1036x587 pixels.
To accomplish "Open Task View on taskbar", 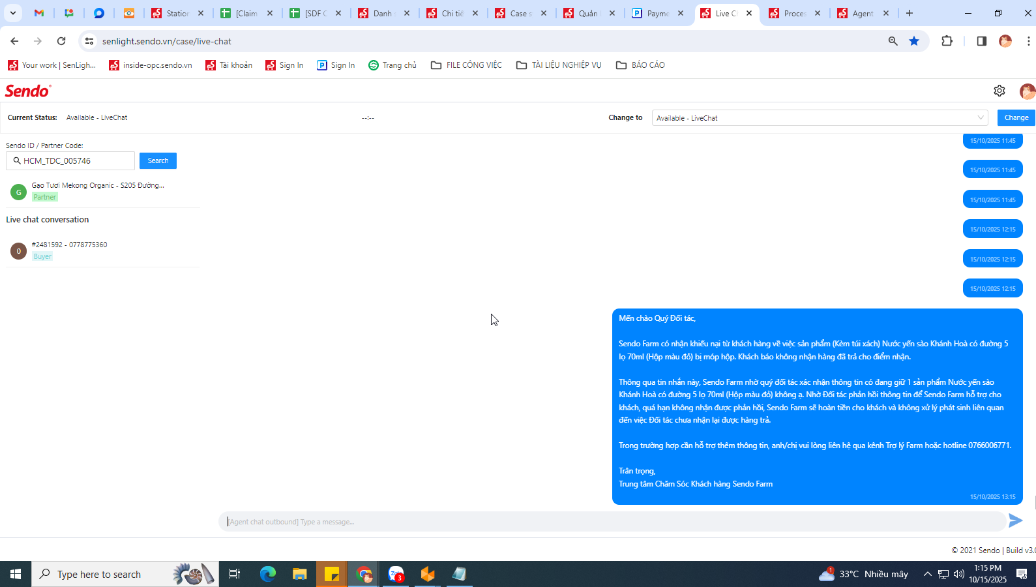I will [235, 574].
